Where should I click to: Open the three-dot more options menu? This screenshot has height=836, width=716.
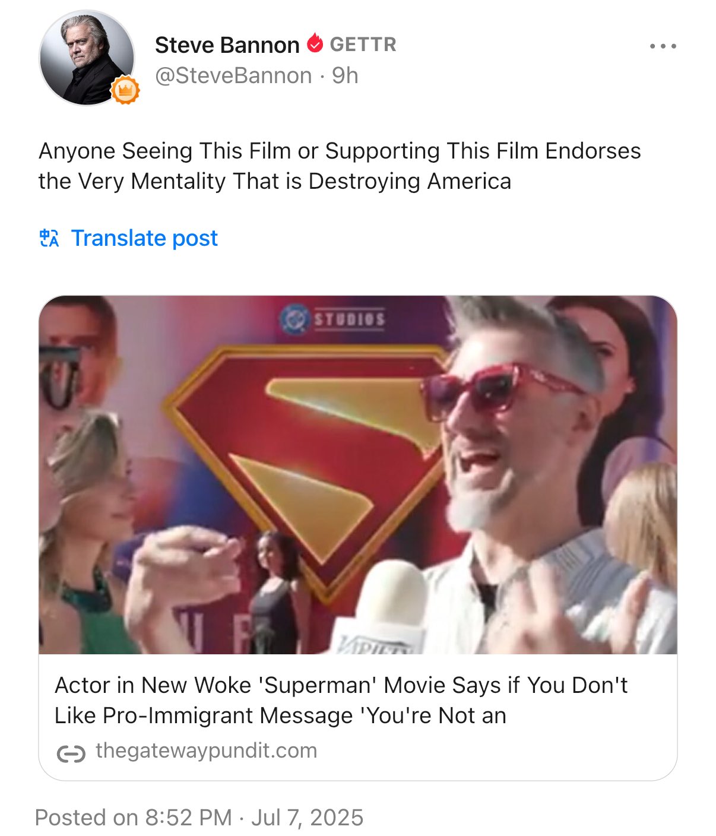coord(663,46)
